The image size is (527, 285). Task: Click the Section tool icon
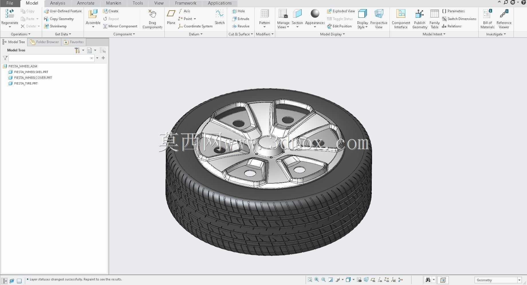[297, 14]
